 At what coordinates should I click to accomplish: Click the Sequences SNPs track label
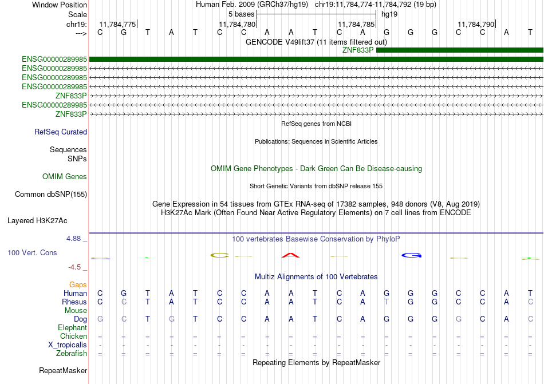(68, 154)
